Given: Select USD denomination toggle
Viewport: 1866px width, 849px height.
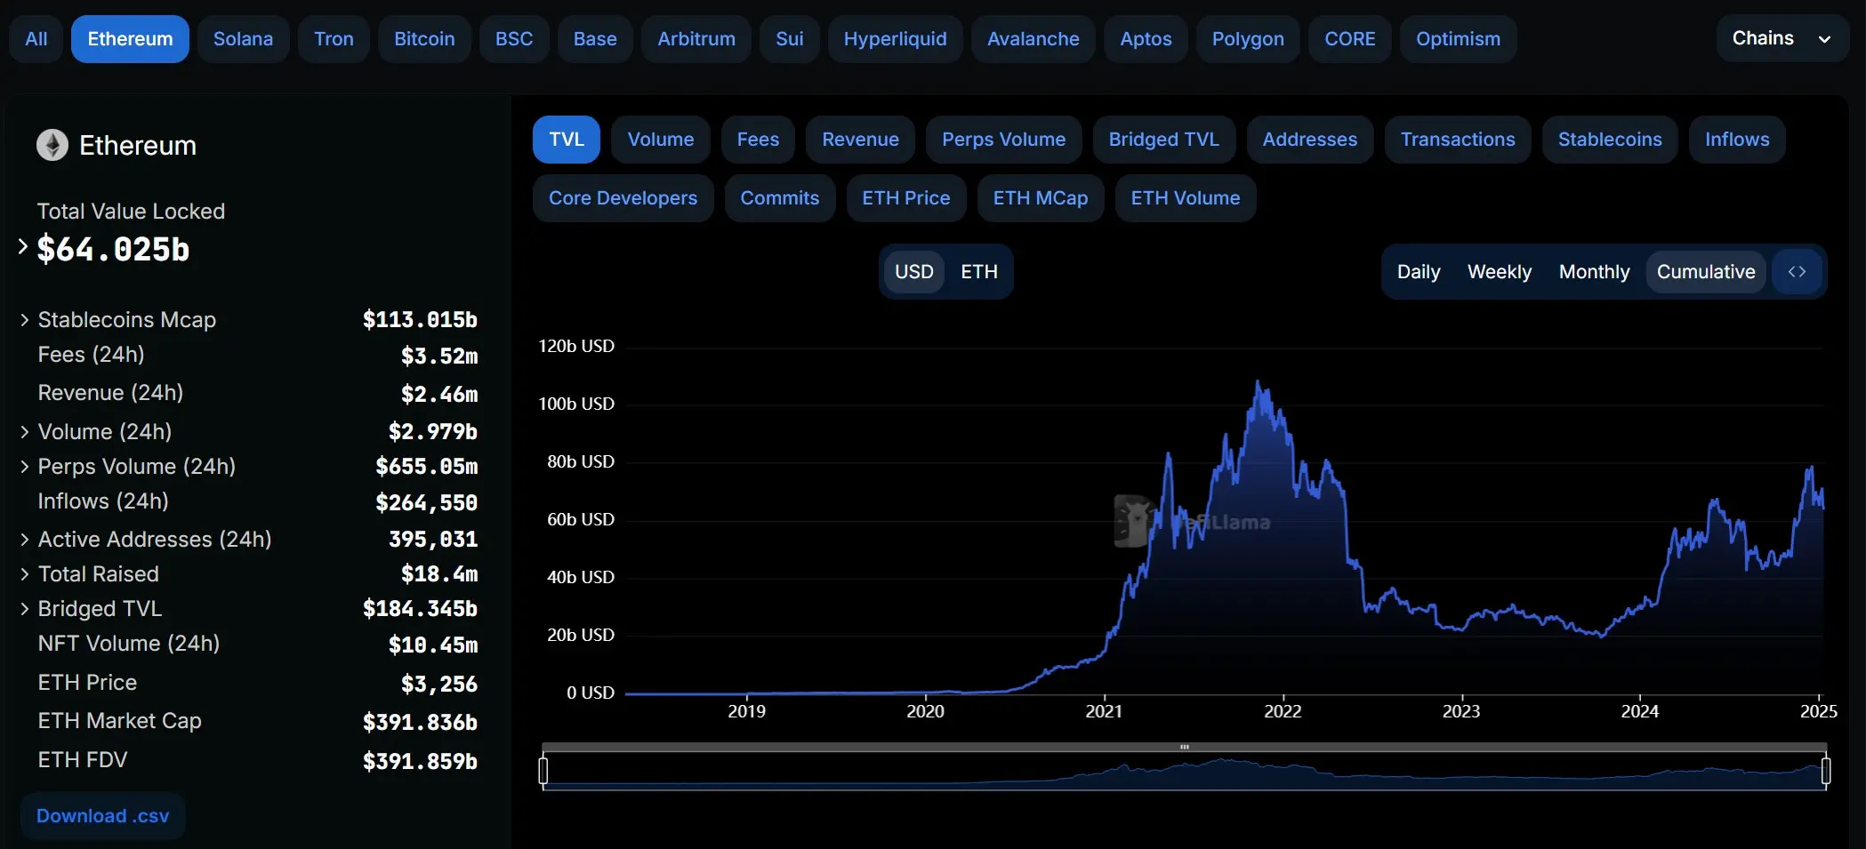Looking at the screenshot, I should coord(913,272).
